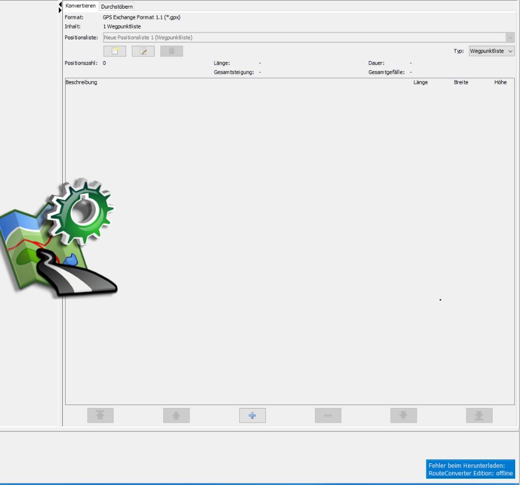Image resolution: width=520 pixels, height=485 pixels.
Task: Create a new position list
Action: (115, 51)
